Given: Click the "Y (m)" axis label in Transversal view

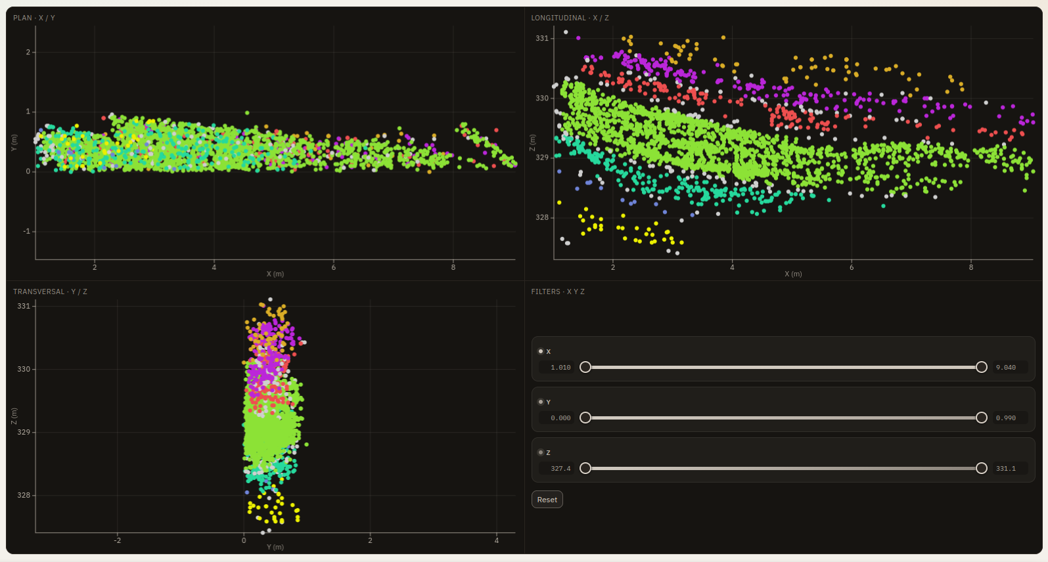Looking at the screenshot, I should coord(275,547).
